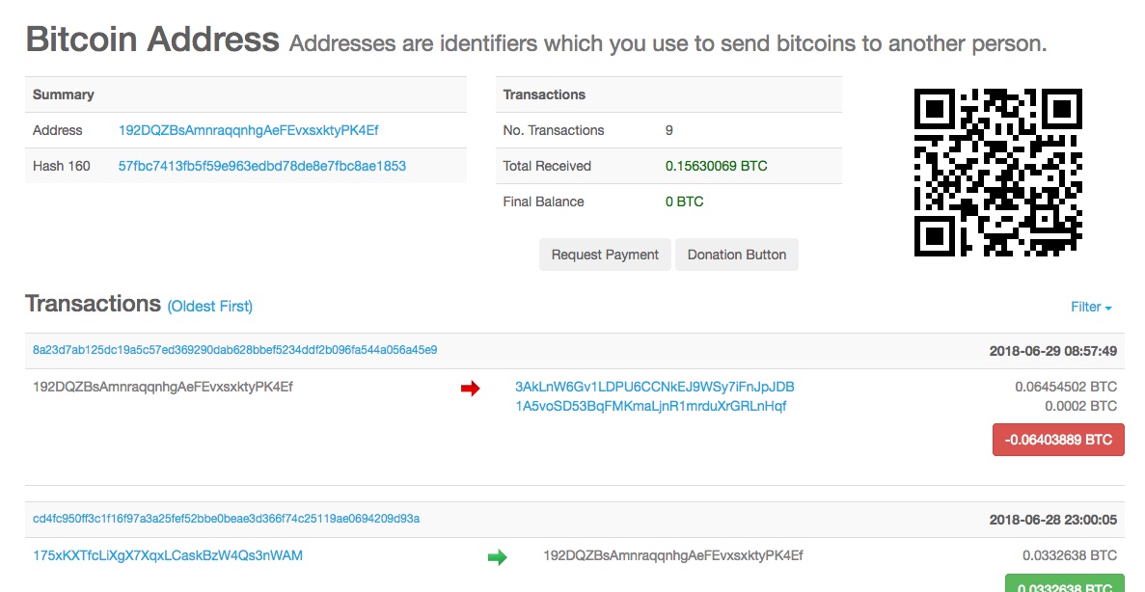Screen dimensions: 1145x592
Task: Click the green 0.0332638 BTC amount badge
Action: [1064, 584]
